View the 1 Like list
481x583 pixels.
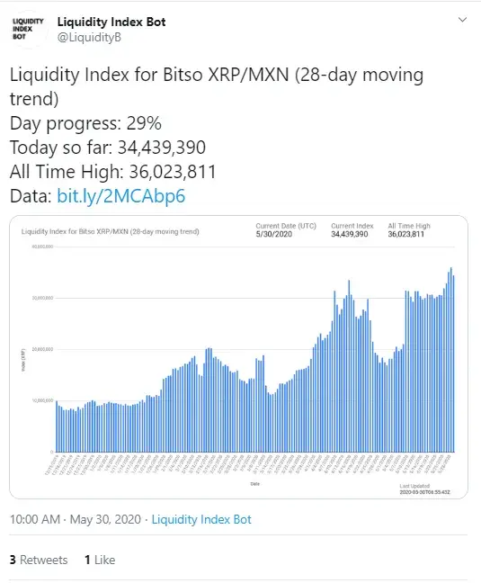(x=100, y=560)
